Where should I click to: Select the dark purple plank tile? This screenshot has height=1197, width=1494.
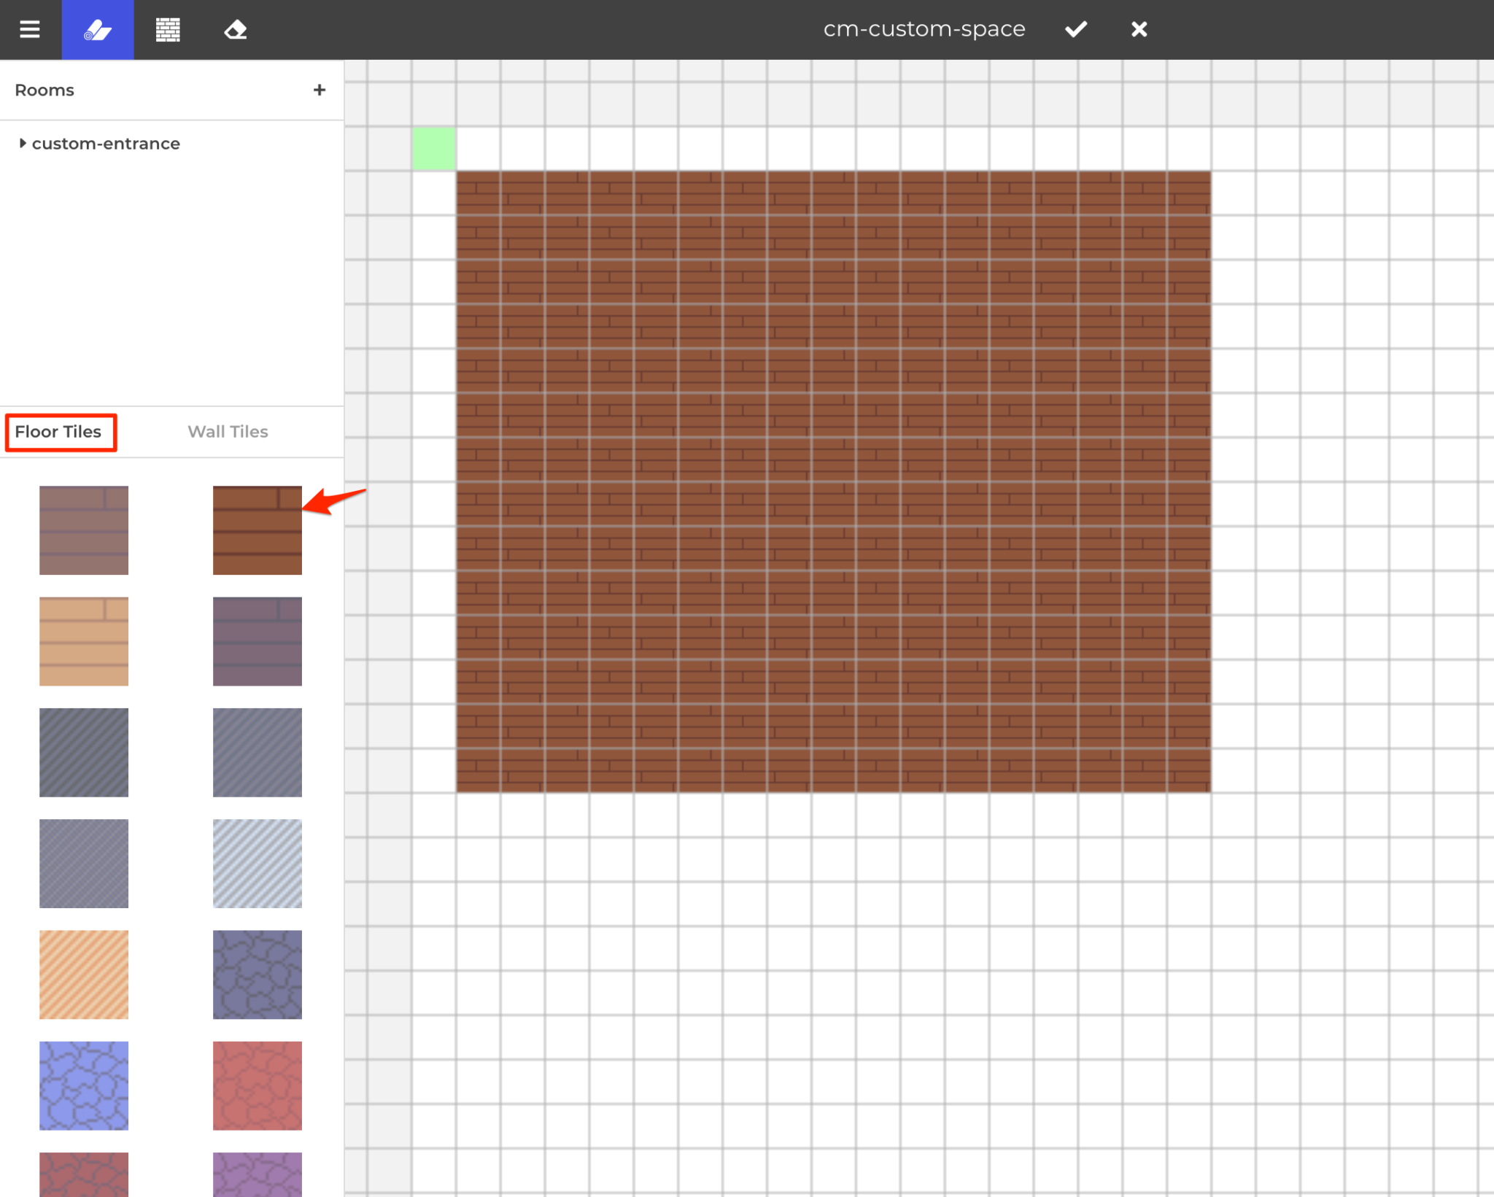pyautogui.click(x=257, y=641)
